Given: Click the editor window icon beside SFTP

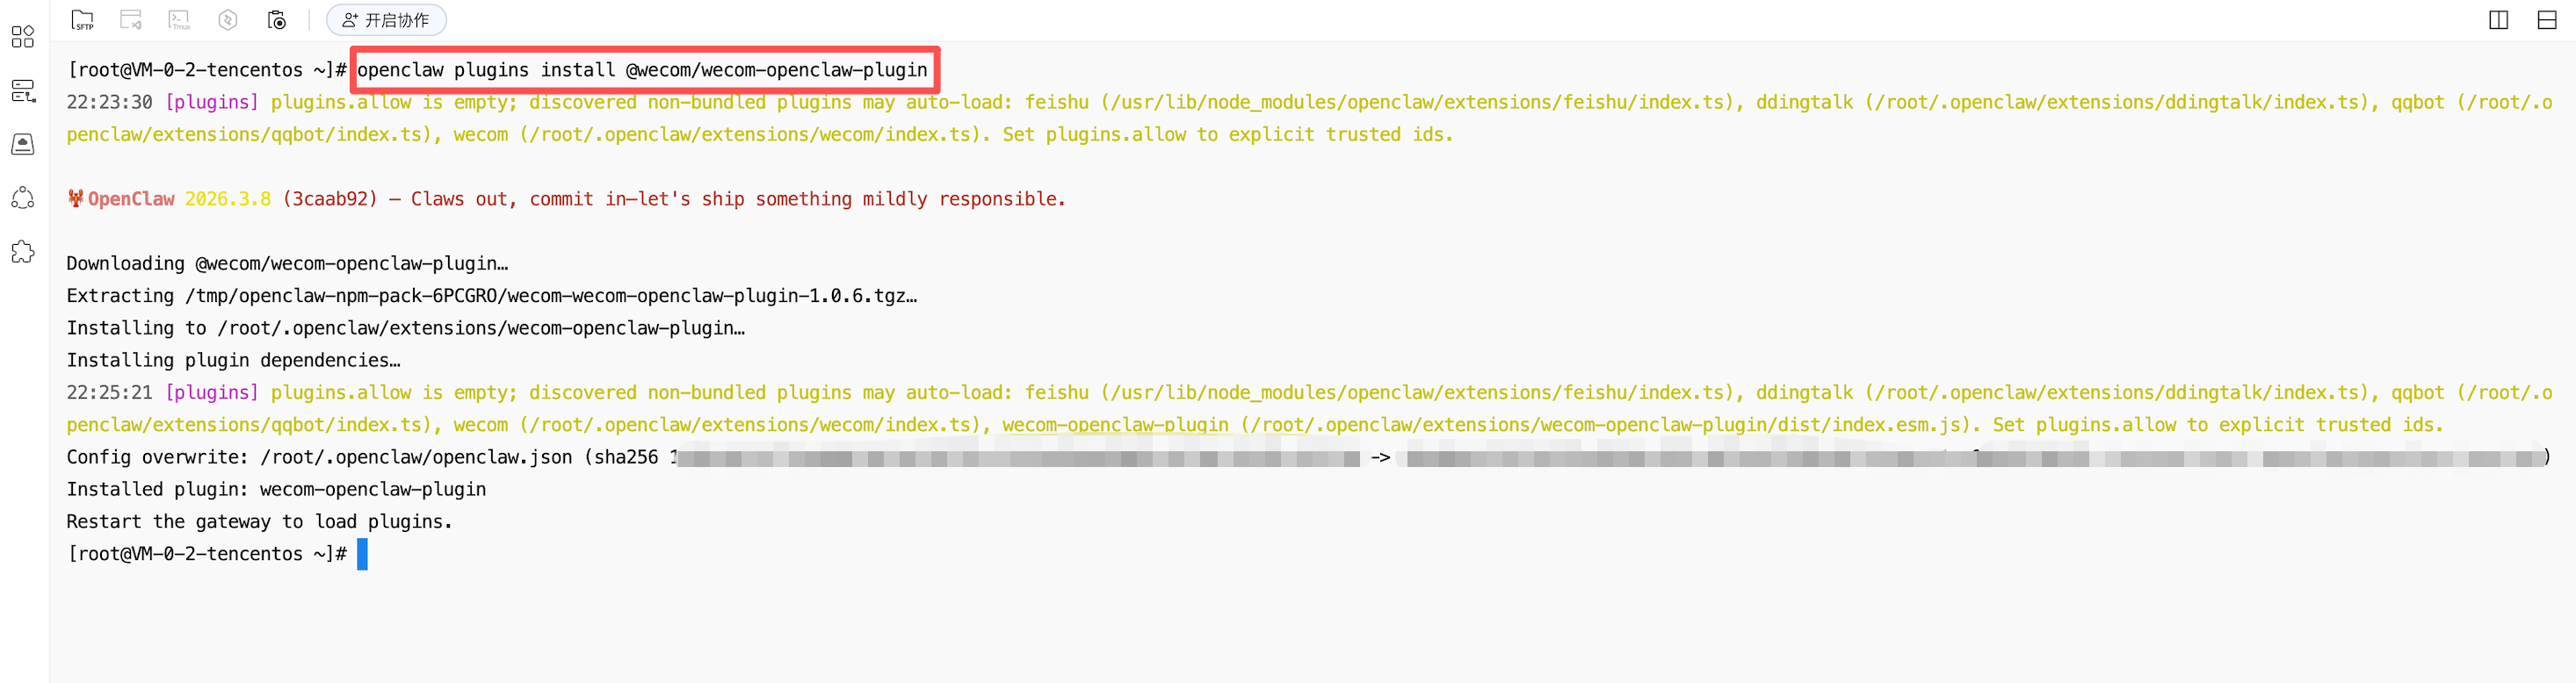Looking at the screenshot, I should point(131,20).
